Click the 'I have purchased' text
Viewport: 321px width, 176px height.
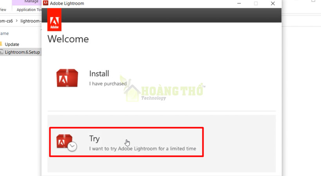(x=108, y=83)
